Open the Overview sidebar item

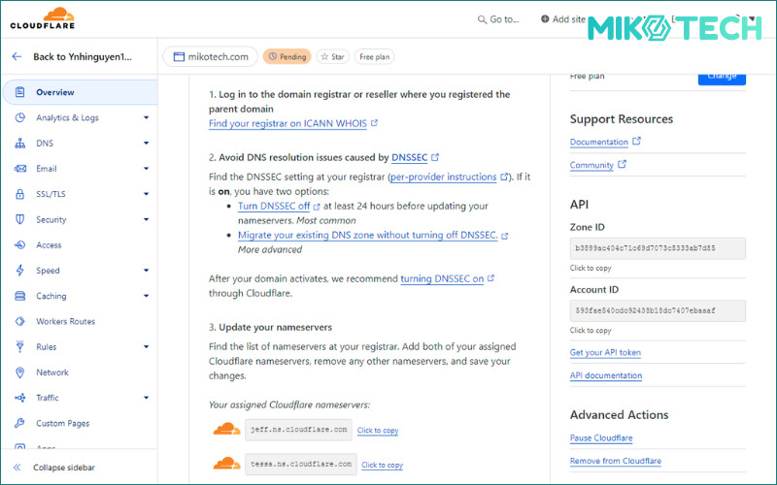pyautogui.click(x=81, y=92)
